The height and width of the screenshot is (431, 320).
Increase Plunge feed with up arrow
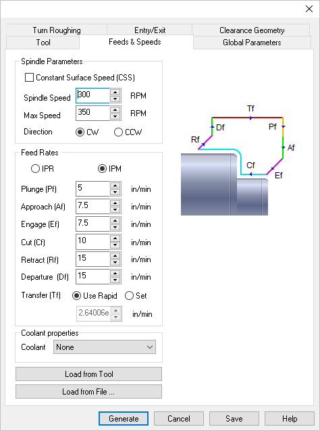pos(115,186)
